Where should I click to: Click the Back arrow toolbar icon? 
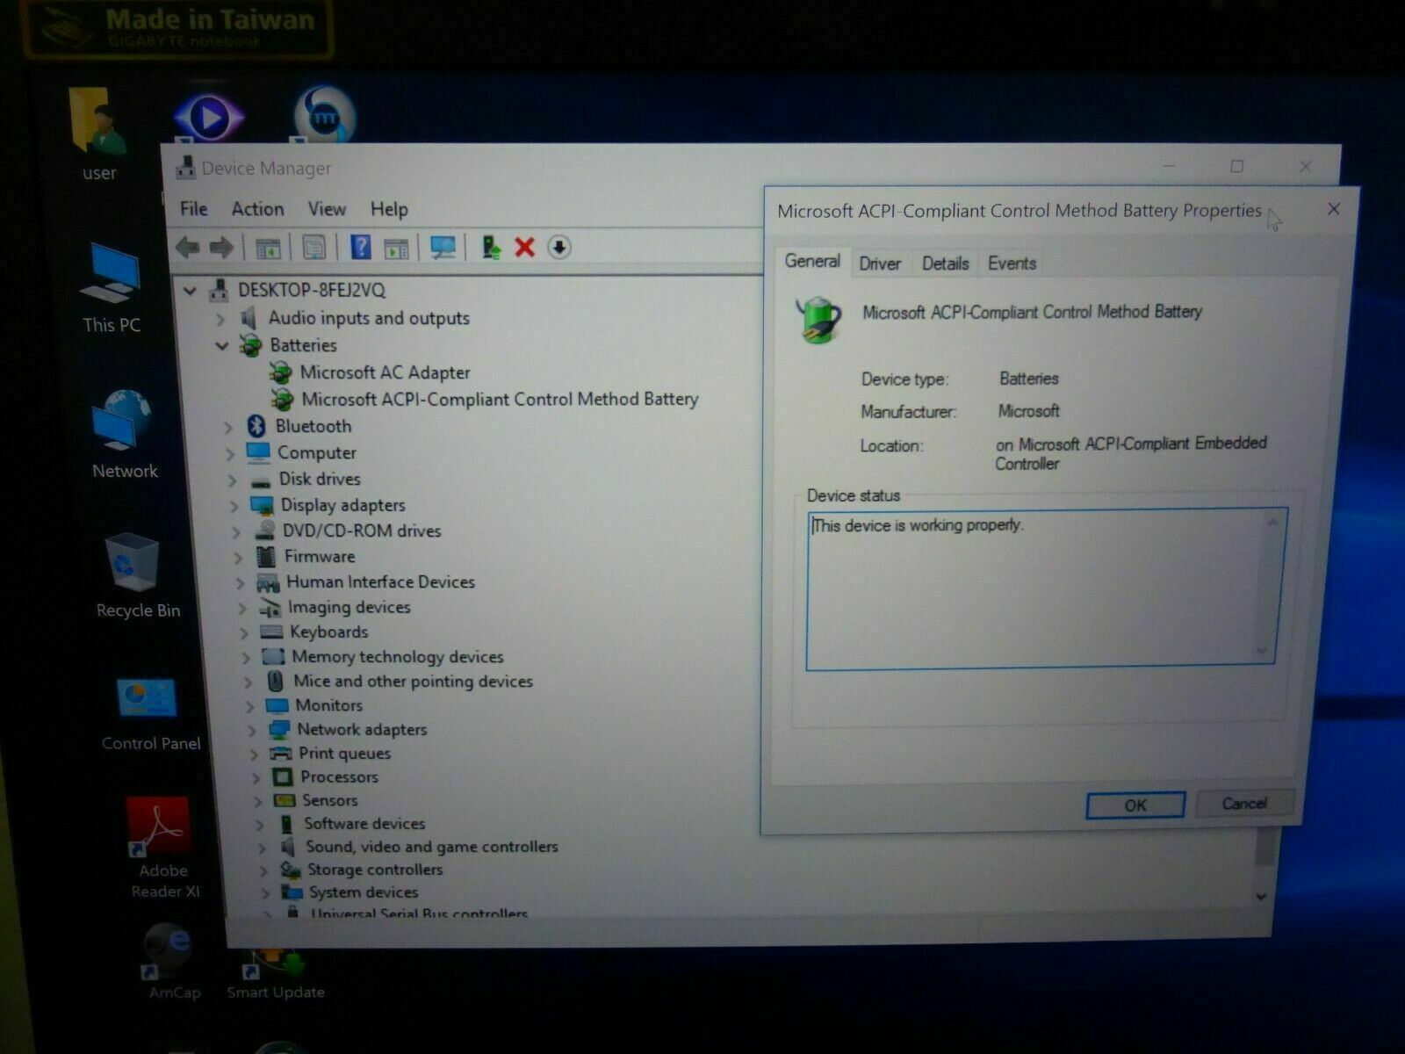[187, 248]
